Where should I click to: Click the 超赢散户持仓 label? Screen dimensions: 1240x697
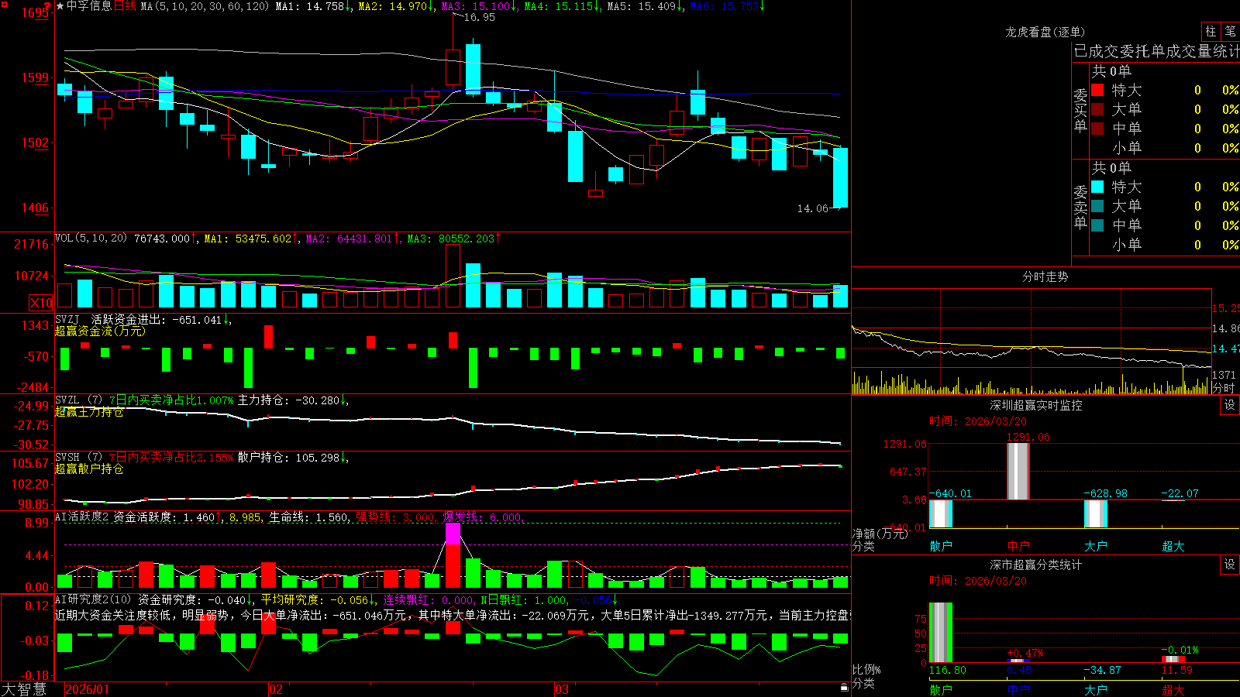click(x=89, y=469)
